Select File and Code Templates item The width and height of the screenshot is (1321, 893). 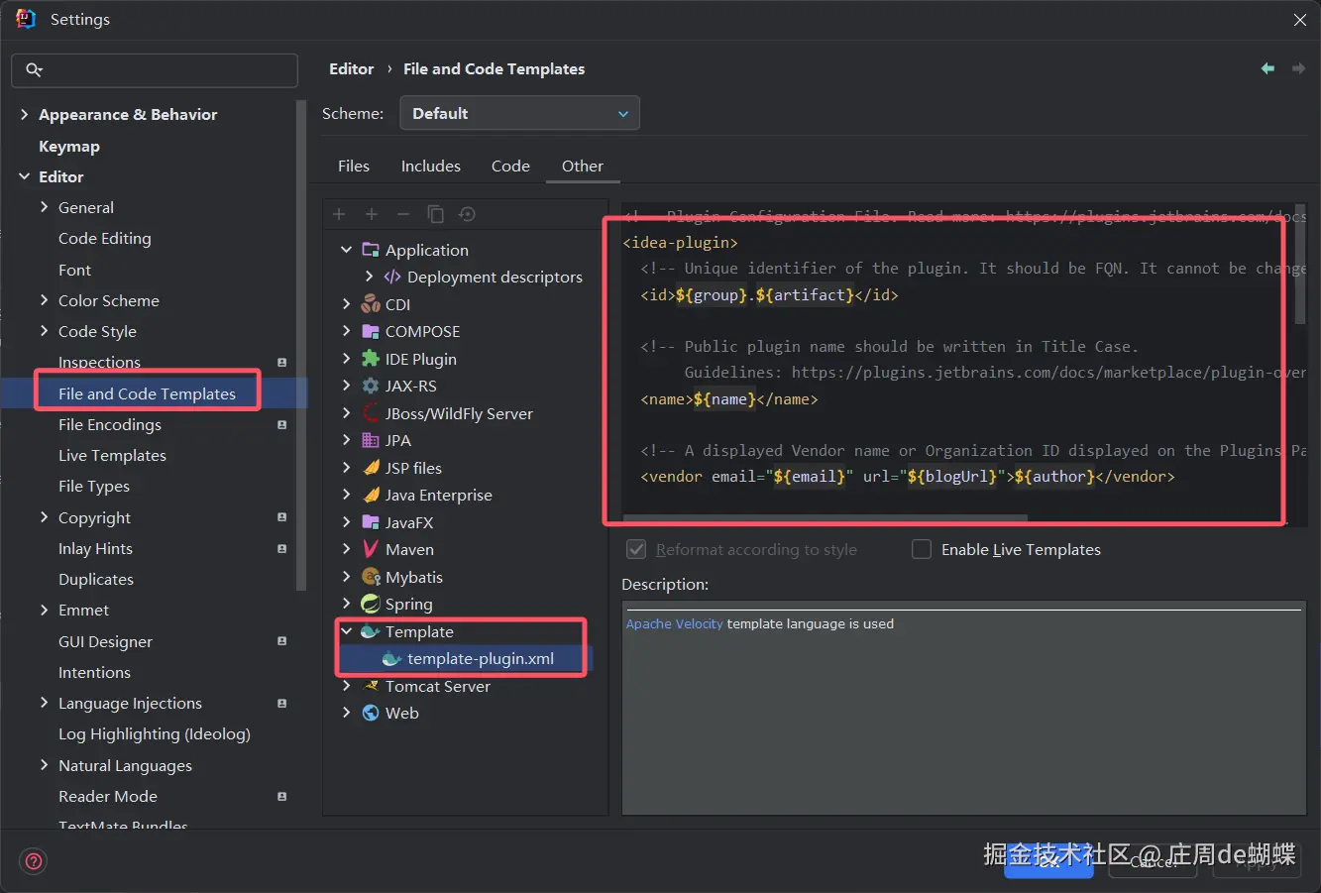pyautogui.click(x=147, y=393)
